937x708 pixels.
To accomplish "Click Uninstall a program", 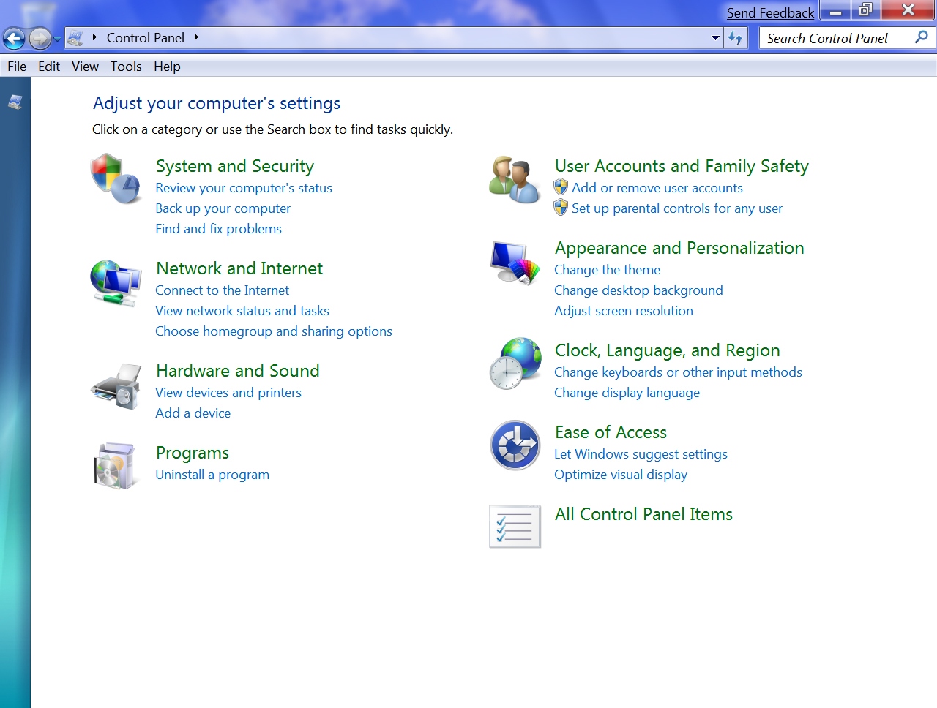I will 212,475.
